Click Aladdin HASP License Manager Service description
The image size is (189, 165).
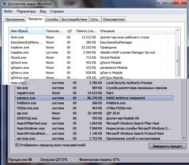128,53
